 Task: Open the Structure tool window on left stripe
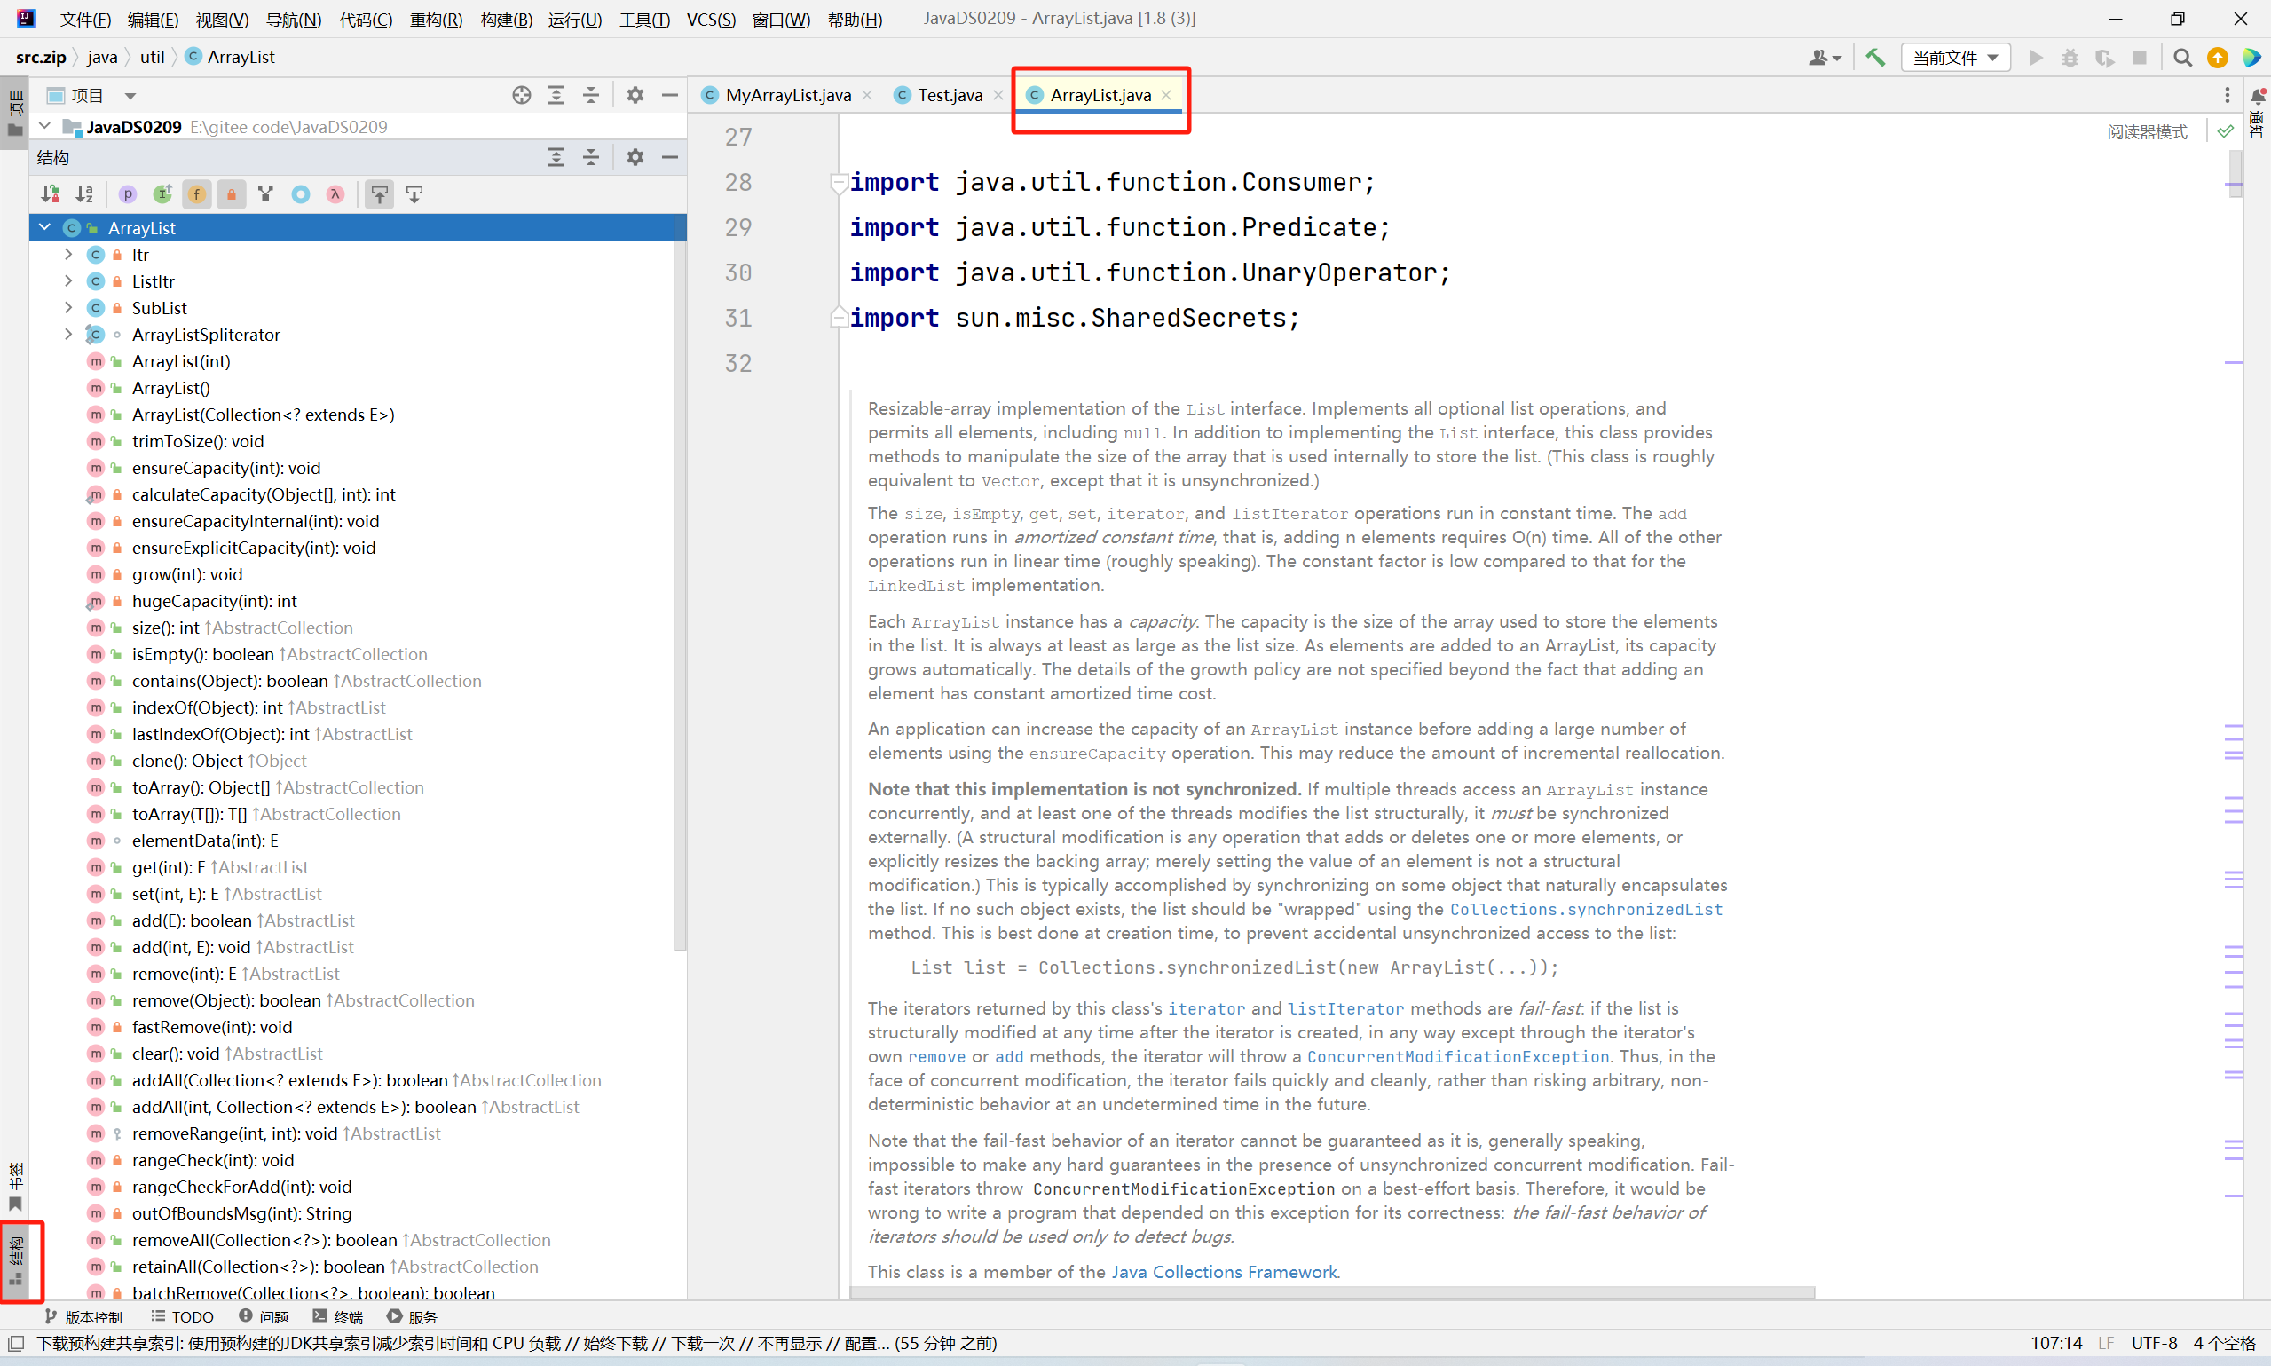(17, 1261)
